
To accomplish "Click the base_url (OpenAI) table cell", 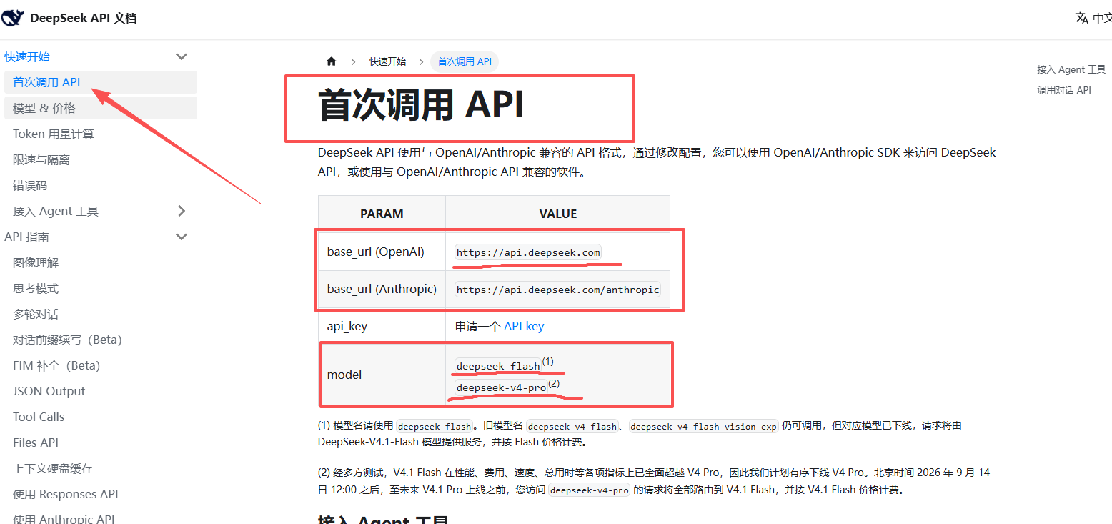I will click(x=382, y=252).
